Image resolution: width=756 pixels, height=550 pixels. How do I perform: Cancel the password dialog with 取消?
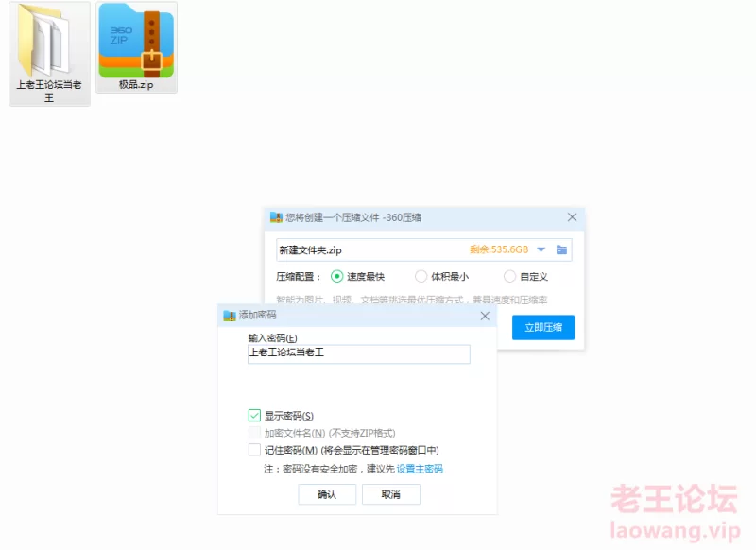391,494
